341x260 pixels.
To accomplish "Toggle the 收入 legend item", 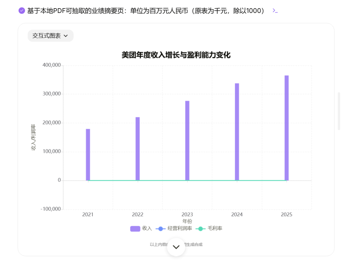I will point(141,228).
